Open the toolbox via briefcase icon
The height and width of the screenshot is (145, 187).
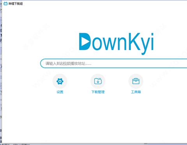pyautogui.click(x=136, y=81)
